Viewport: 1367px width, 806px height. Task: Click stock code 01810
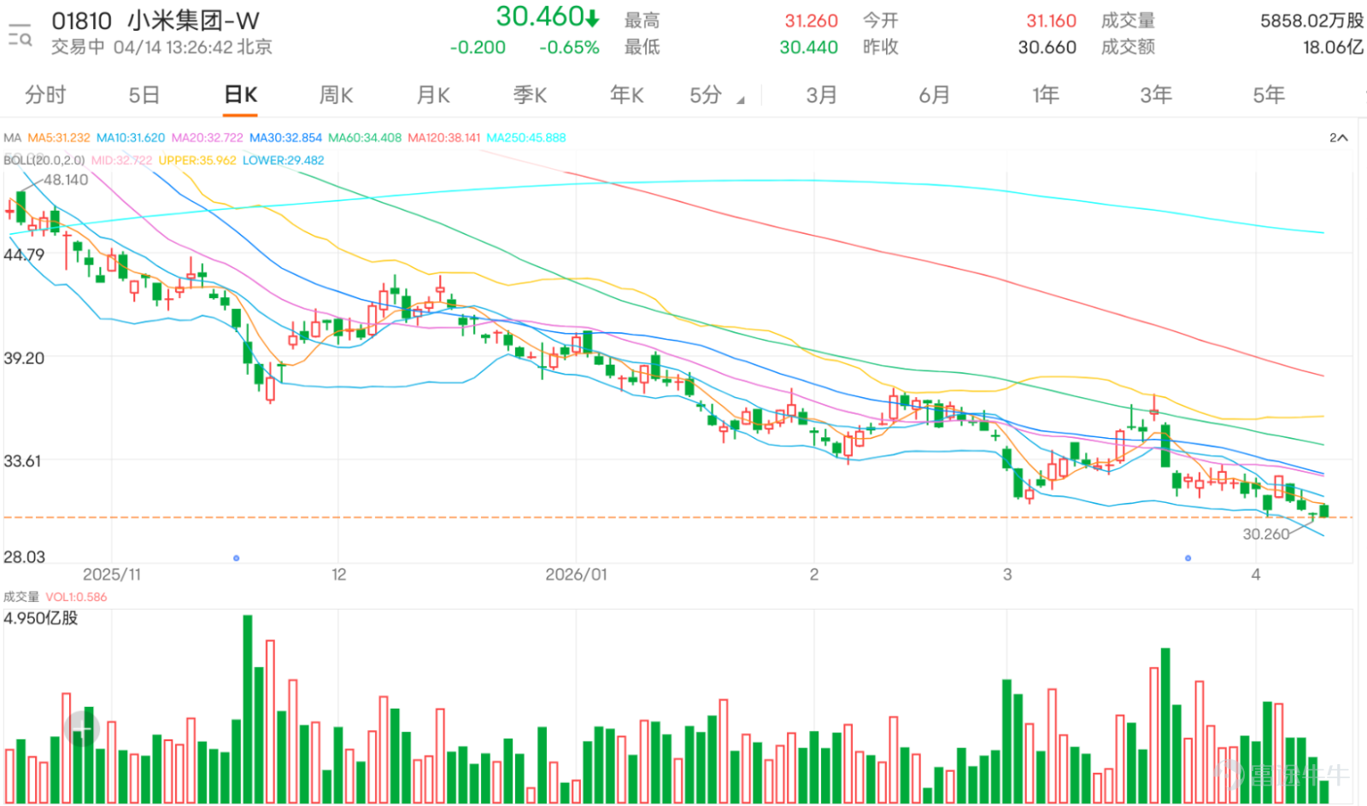coord(82,20)
